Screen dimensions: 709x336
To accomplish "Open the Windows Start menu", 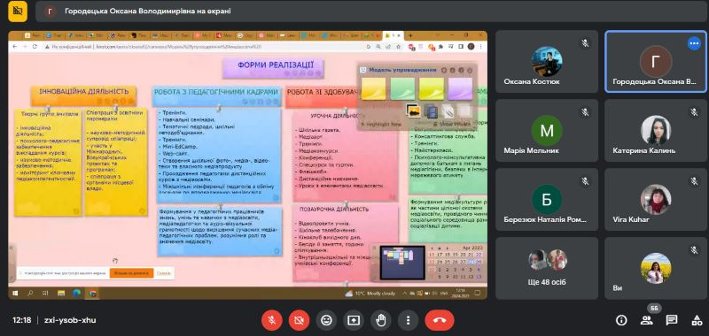I will [x=15, y=294].
